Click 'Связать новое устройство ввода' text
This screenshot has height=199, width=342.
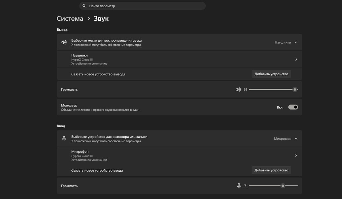[x=97, y=170]
